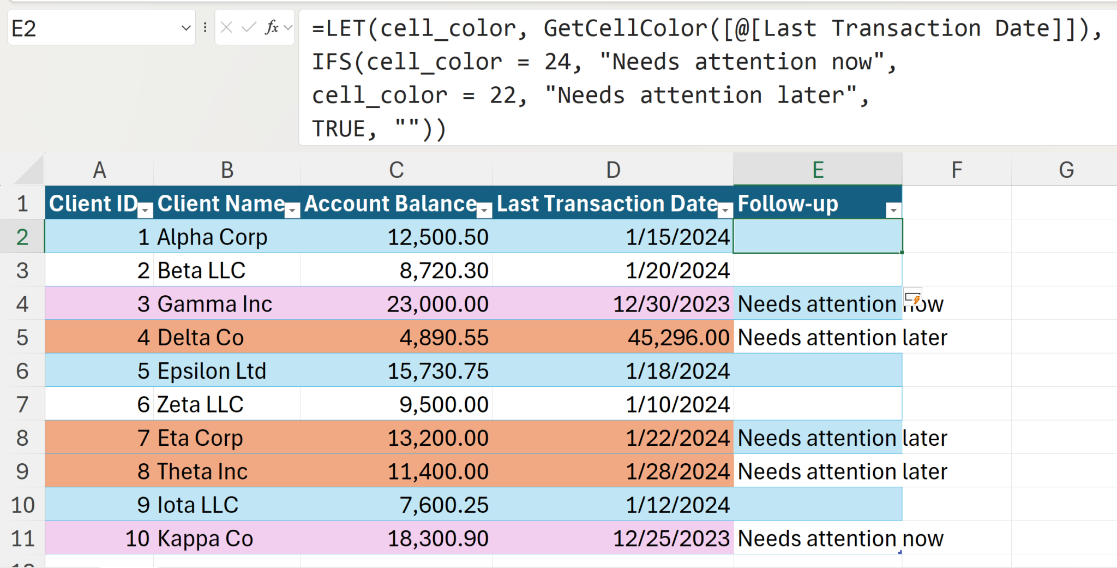Open the Name Box dropdown arrow

click(x=186, y=28)
